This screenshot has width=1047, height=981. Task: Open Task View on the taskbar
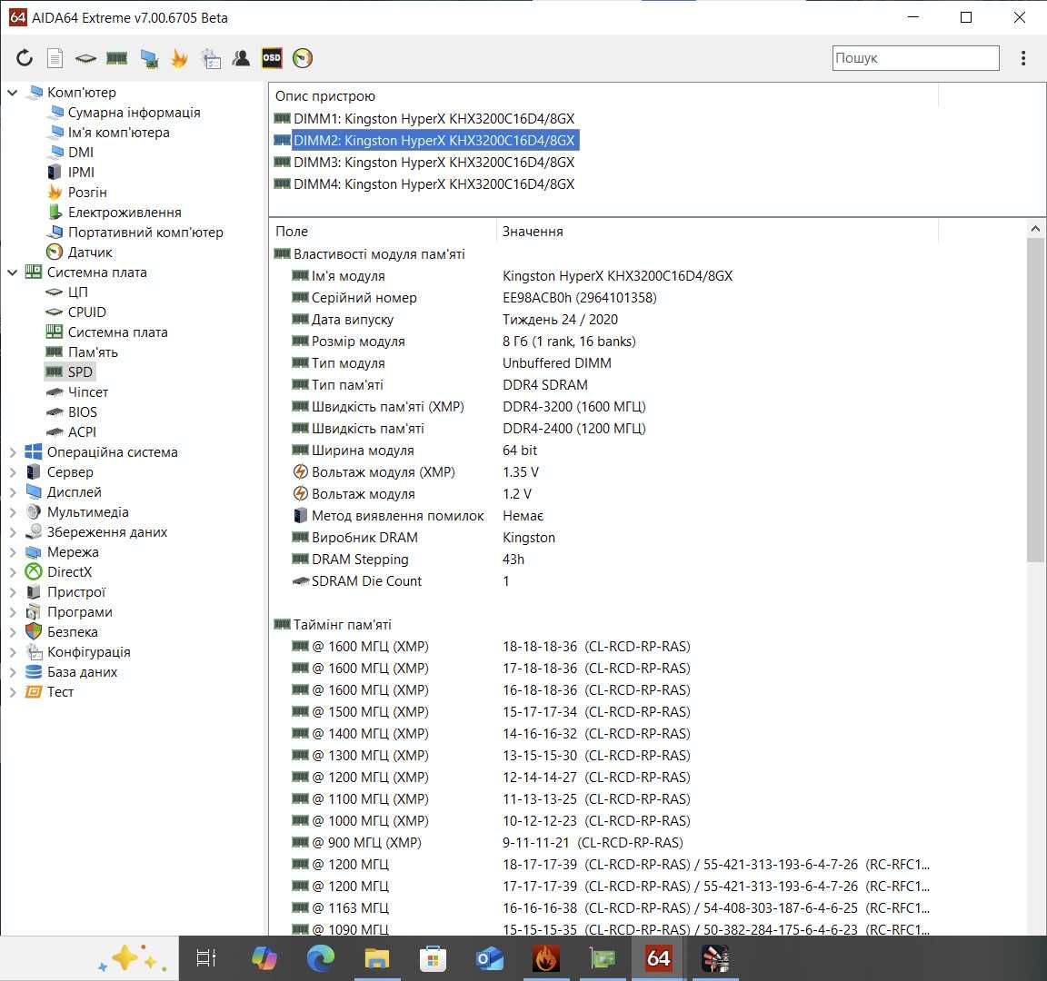point(206,958)
